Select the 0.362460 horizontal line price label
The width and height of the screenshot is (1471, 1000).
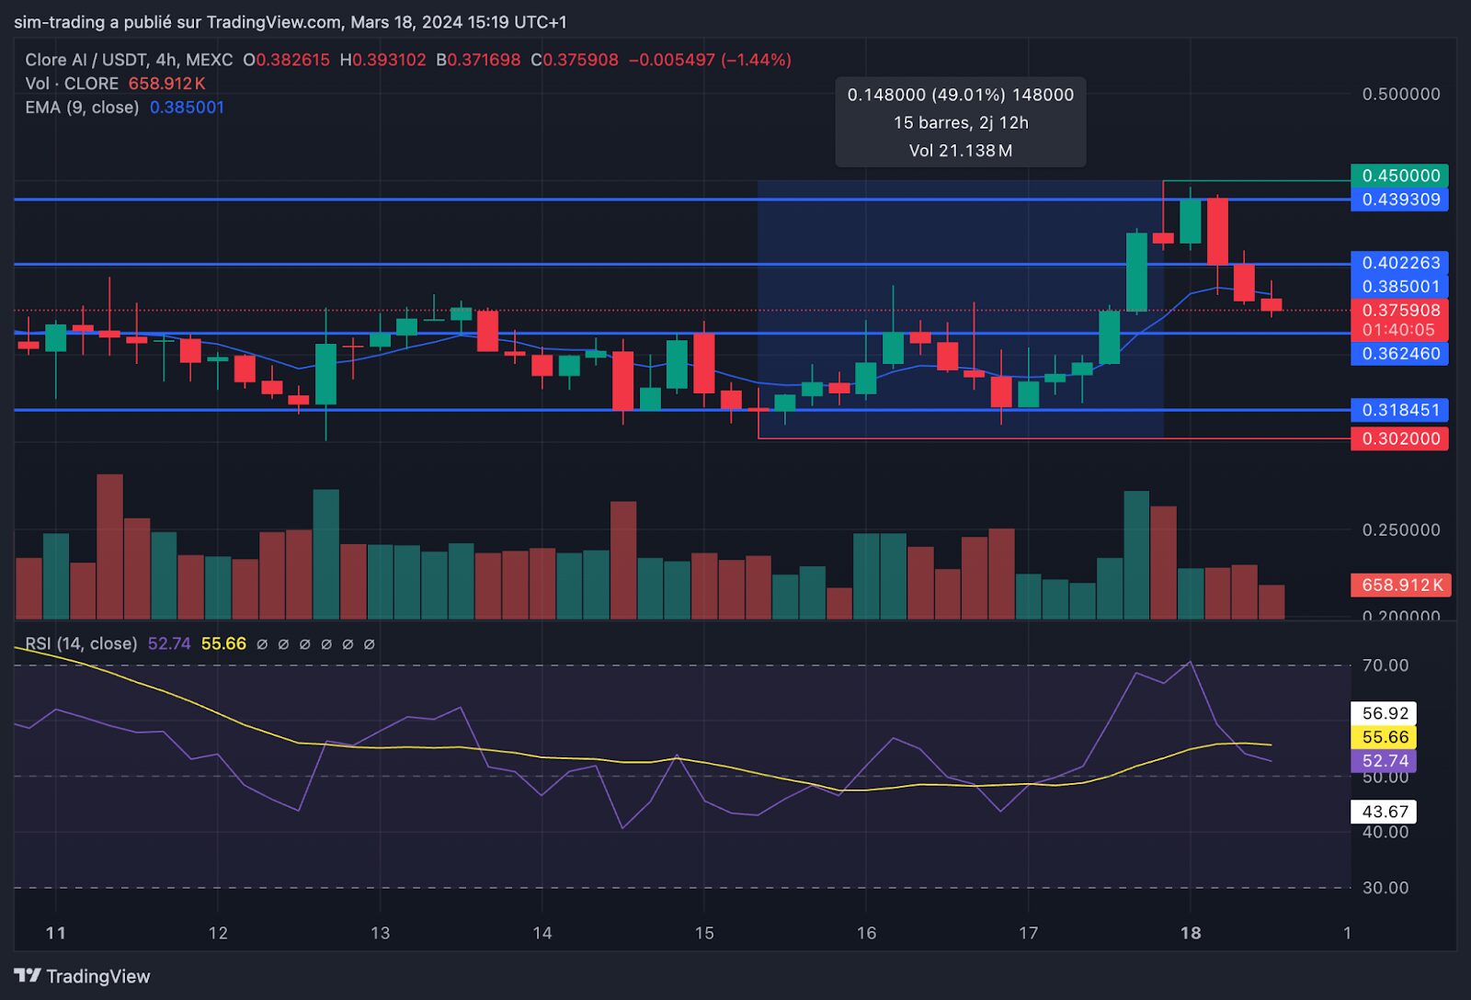pos(1399,354)
